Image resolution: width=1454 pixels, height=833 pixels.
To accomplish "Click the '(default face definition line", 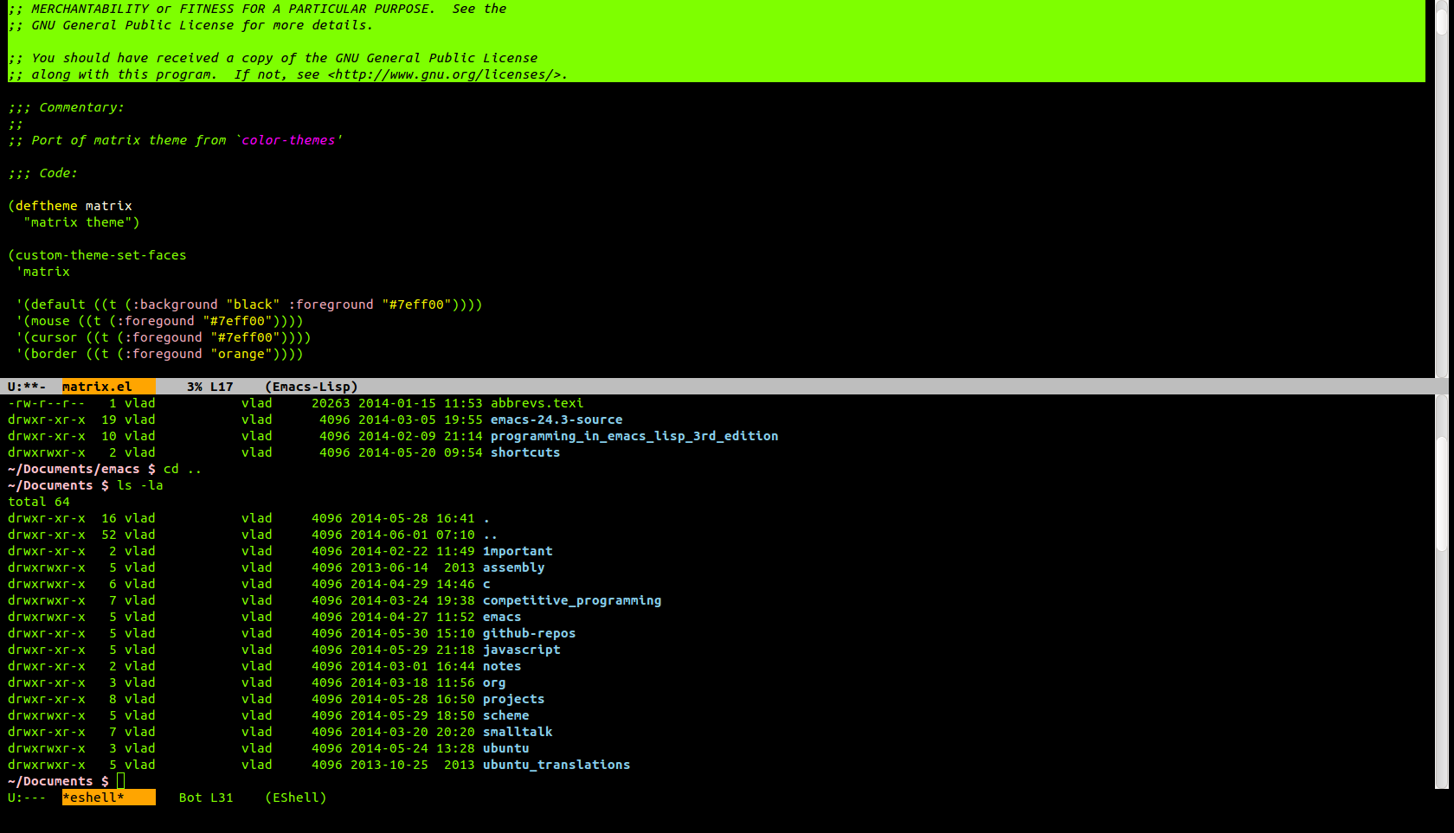I will (249, 304).
